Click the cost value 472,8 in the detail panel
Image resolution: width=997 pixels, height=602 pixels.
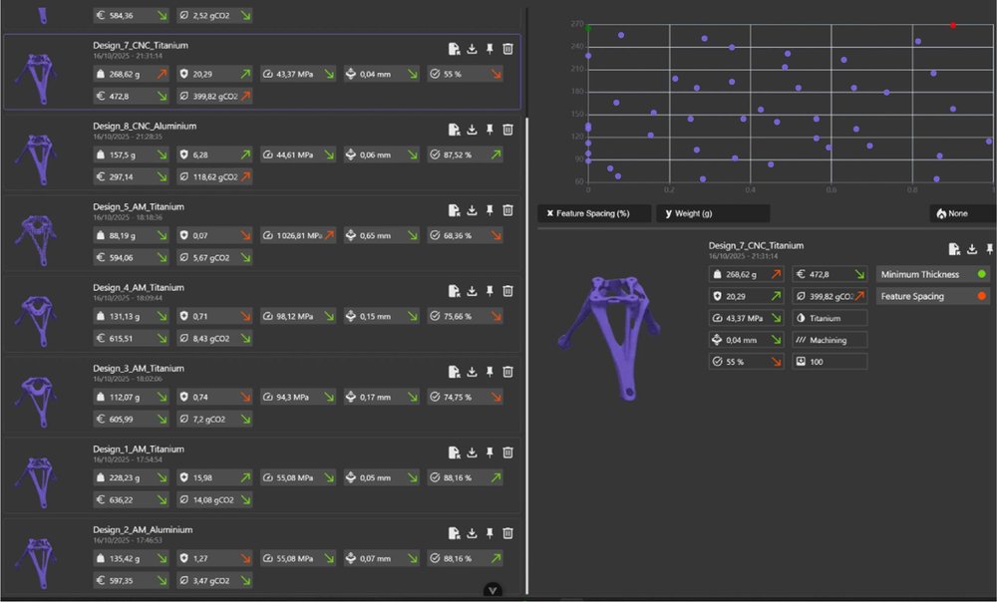click(828, 273)
